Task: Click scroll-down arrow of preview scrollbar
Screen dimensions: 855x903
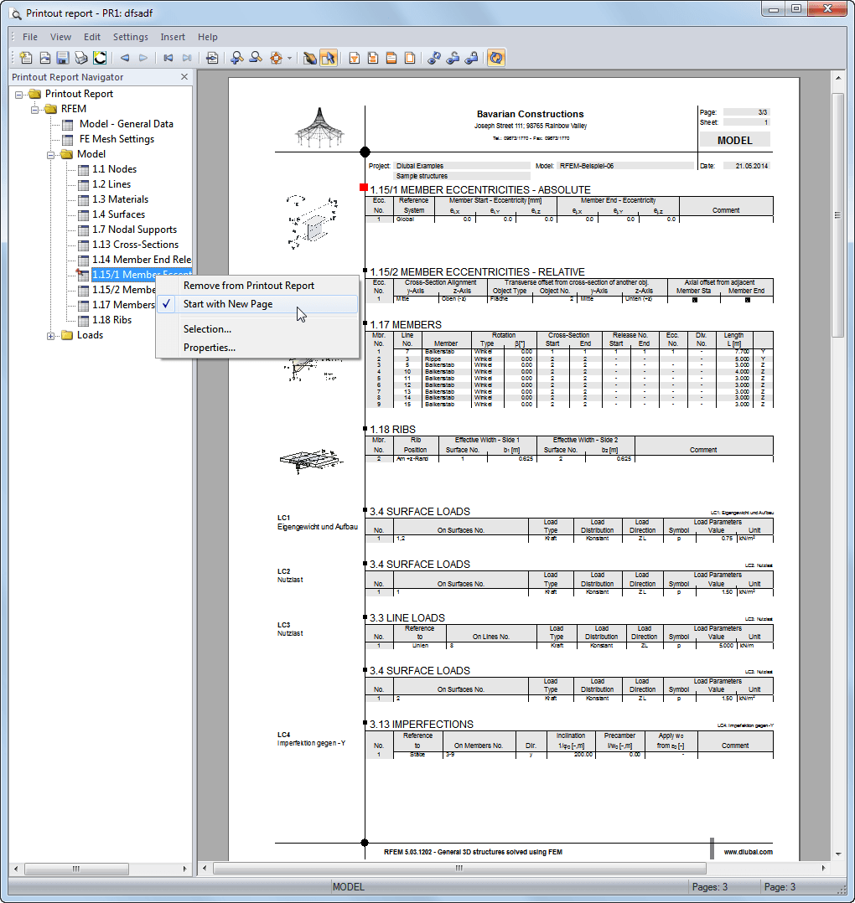Action: pyautogui.click(x=837, y=854)
